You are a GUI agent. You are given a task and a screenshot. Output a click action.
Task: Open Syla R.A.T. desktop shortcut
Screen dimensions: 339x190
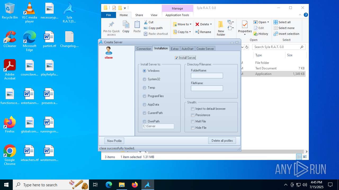tap(69, 13)
